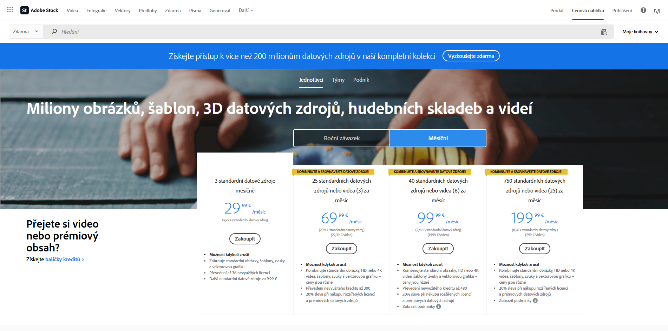Screen dimensions: 668x331
Task: Click Zakoupit for the 69,99 € plan
Action: [x=341, y=249]
